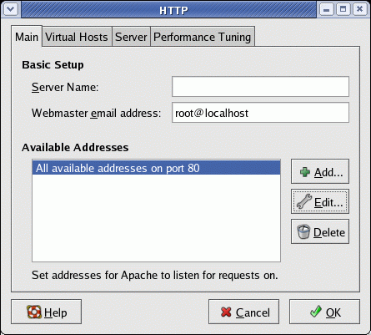Click the Edit... button with wrench icon
Image resolution: width=371 pixels, height=335 pixels.
click(320, 201)
